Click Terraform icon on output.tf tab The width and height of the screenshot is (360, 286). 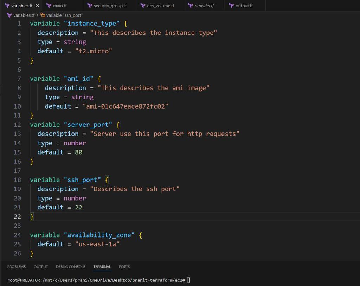tap(231, 6)
